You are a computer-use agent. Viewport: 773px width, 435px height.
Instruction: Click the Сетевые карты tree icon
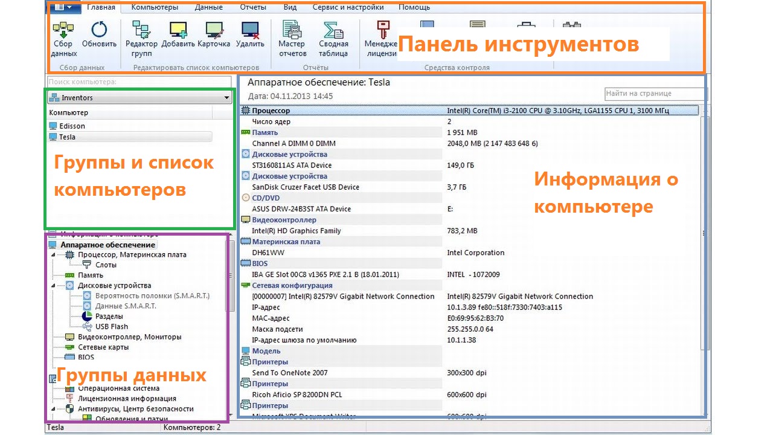[69, 347]
